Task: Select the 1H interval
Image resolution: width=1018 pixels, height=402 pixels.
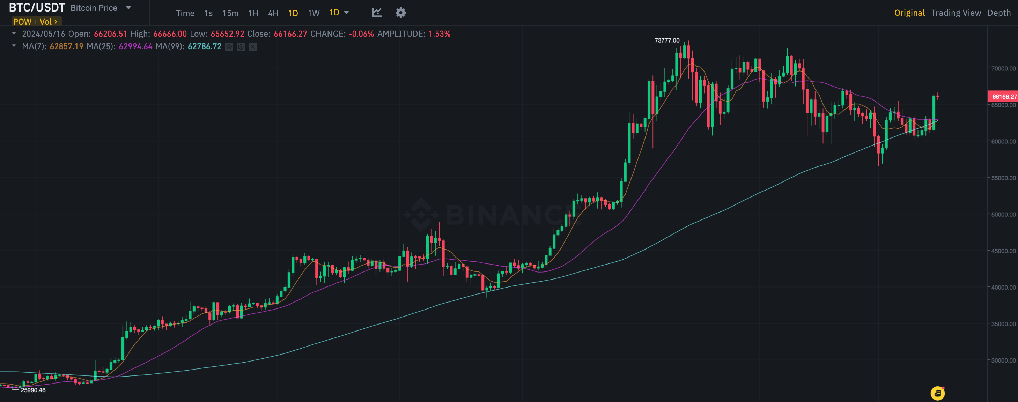Action: (253, 13)
